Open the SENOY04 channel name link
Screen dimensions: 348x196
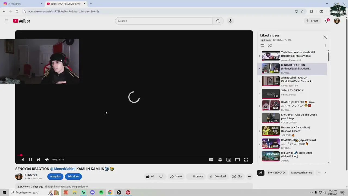pos(31,175)
